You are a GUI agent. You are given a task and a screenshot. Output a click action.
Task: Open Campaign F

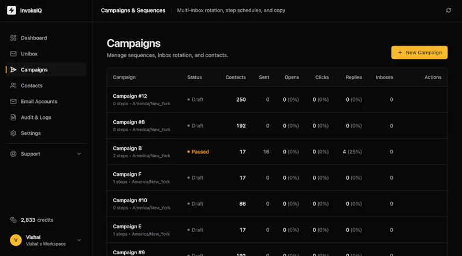pyautogui.click(x=277, y=177)
